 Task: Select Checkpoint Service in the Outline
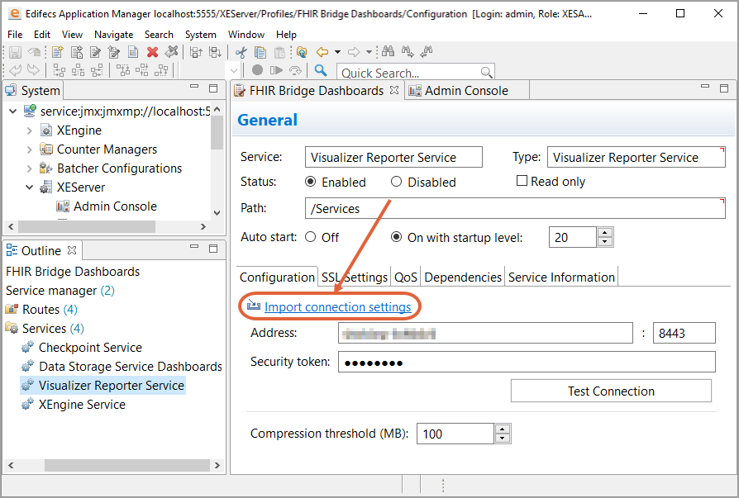click(90, 348)
